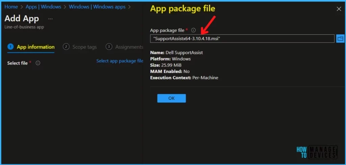Close the App package file panel
This screenshot has width=346, height=165.
339,9
